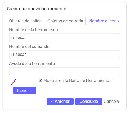Finish tool creation with Concluido

[x=88, y=102]
